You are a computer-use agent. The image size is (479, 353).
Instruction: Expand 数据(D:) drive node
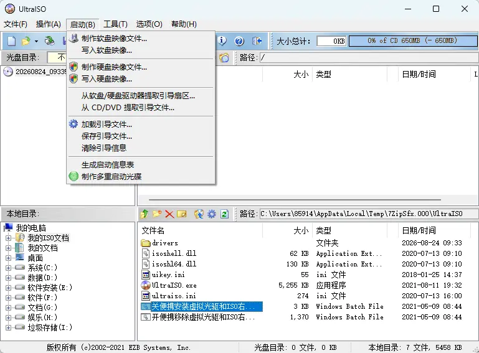[x=8, y=278]
